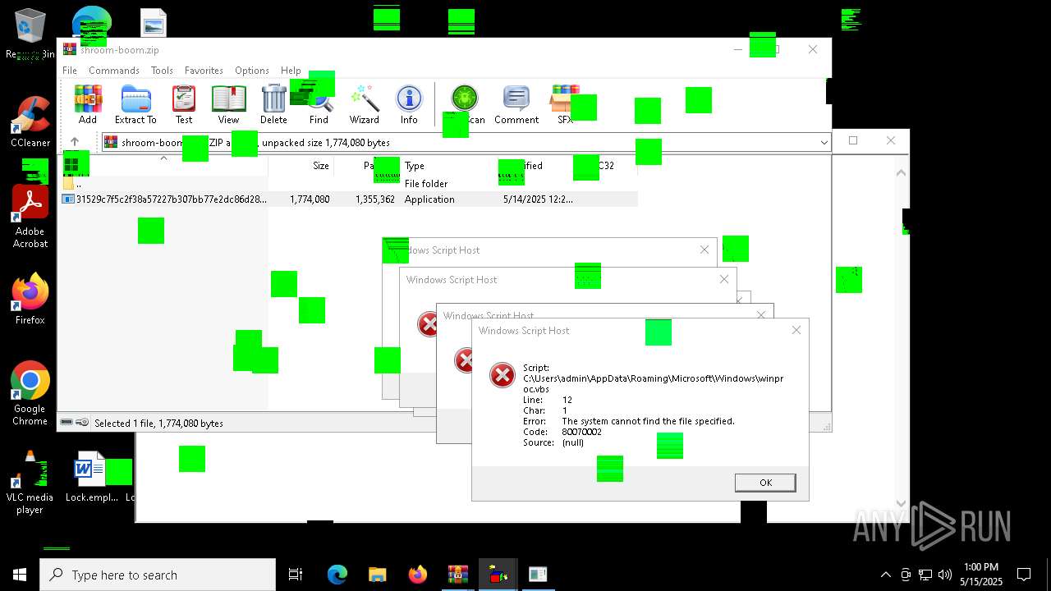The height and width of the screenshot is (591, 1051).
Task: Open the Tools menu
Action: click(162, 71)
